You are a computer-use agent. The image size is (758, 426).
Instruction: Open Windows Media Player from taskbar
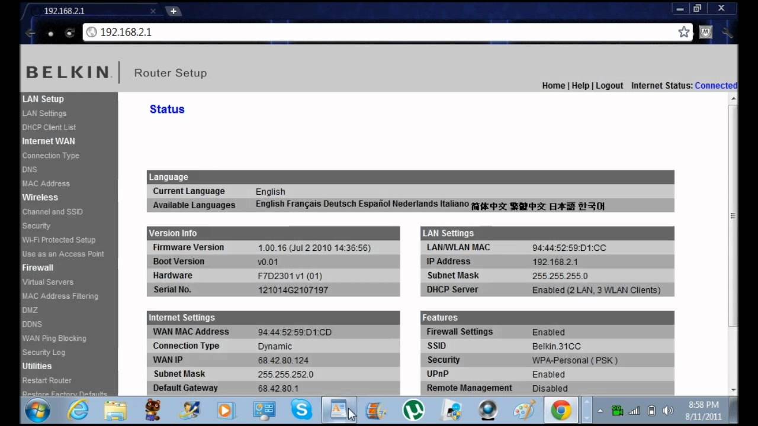(x=226, y=410)
